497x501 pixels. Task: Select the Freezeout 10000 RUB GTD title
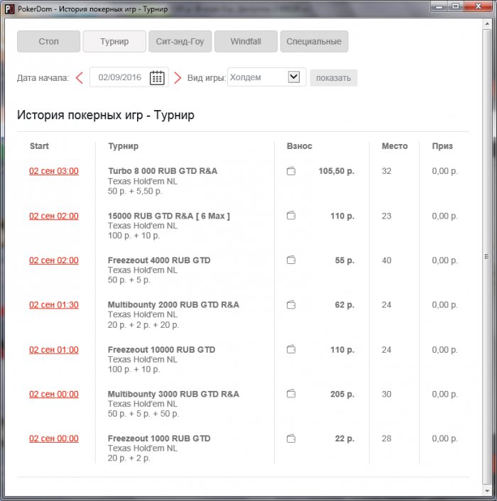pos(161,350)
